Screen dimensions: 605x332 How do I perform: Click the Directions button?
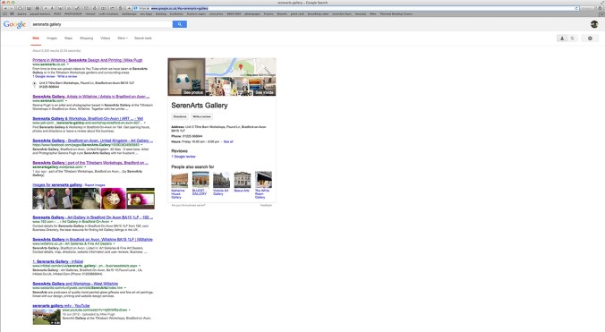(x=180, y=116)
